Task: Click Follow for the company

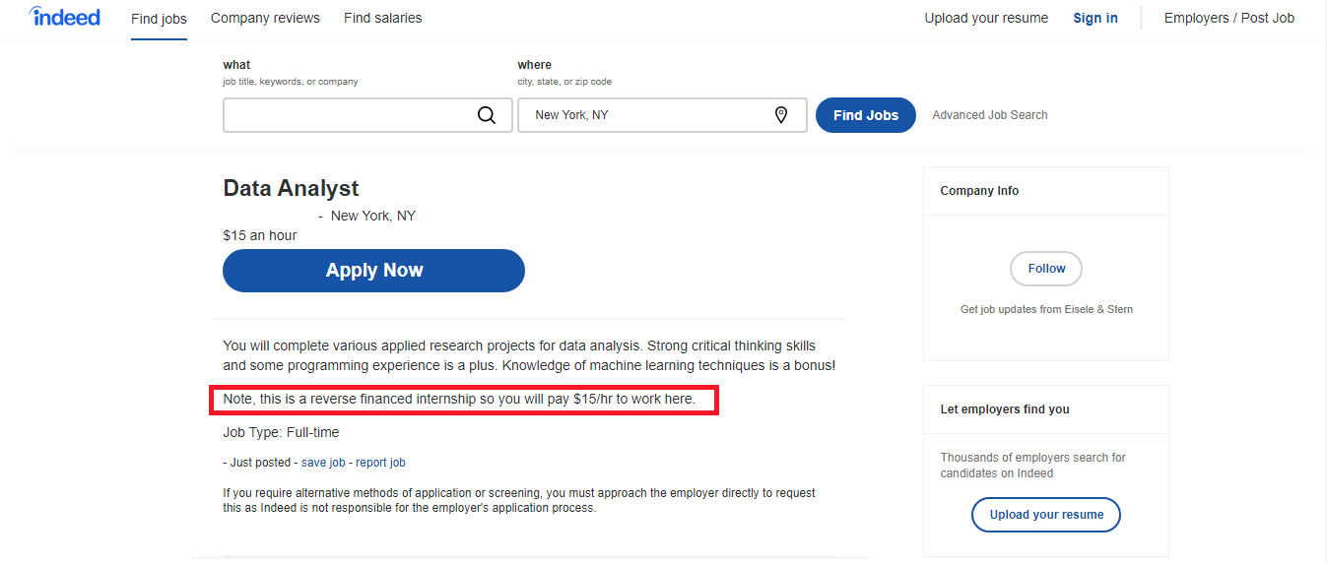Action: (x=1045, y=269)
